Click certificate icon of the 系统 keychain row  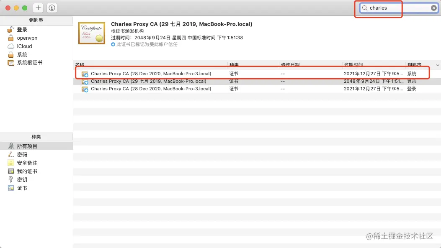pyautogui.click(x=85, y=74)
